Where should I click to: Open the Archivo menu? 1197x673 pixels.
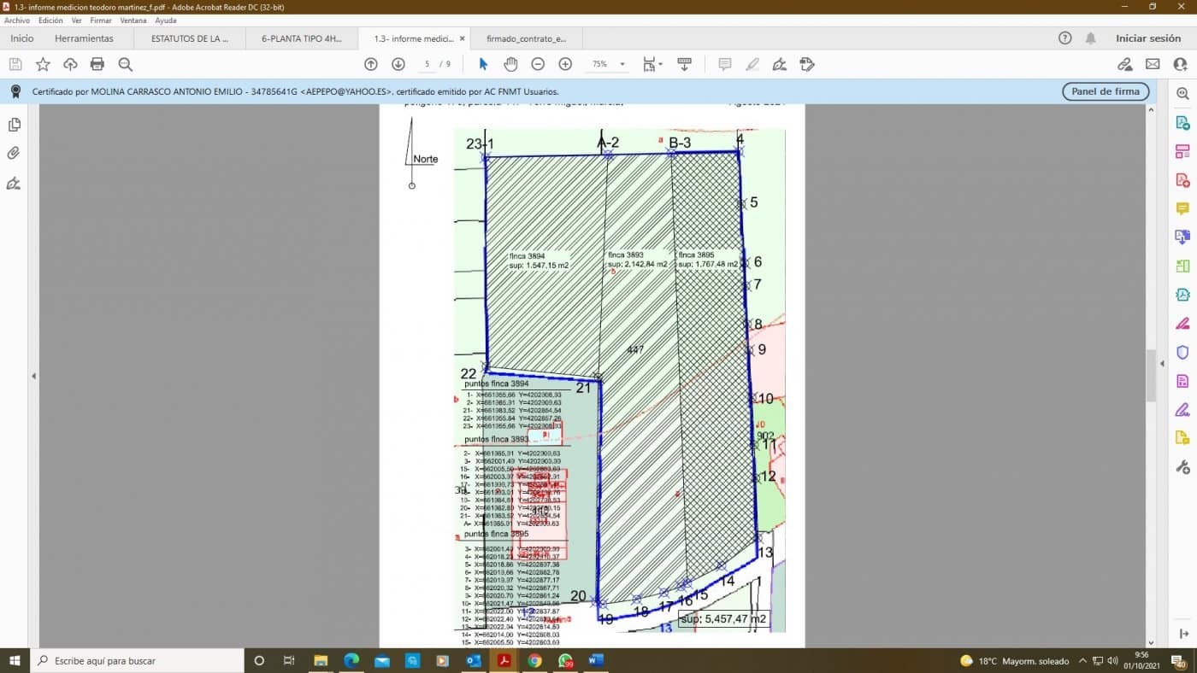coord(17,20)
